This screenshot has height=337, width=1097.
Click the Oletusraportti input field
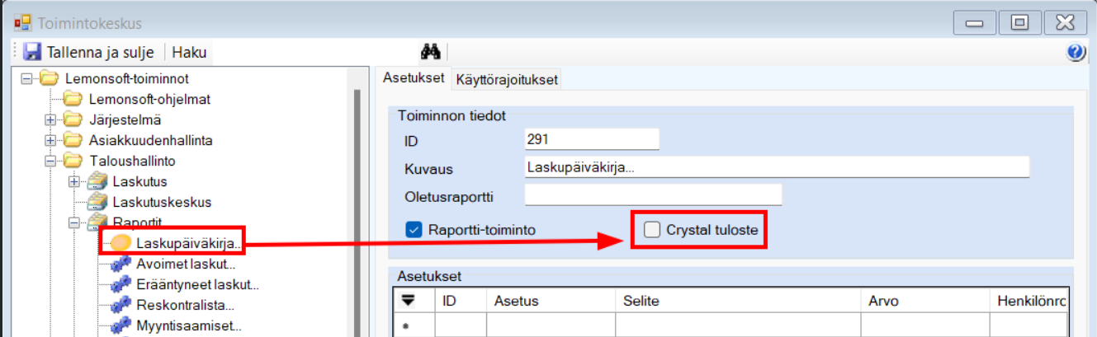click(x=652, y=195)
